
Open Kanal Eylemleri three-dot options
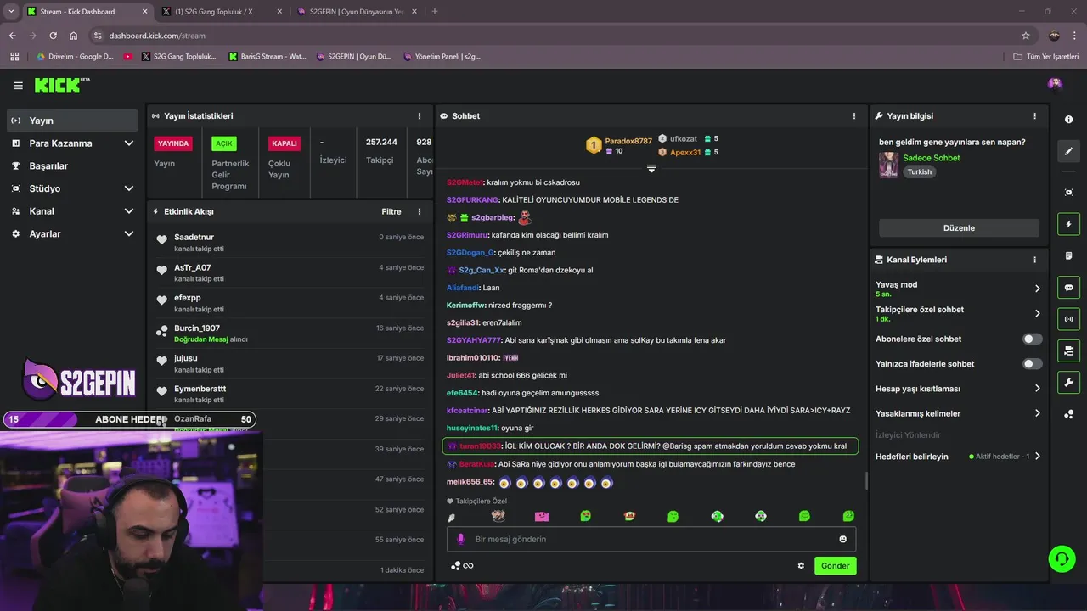(x=1034, y=260)
